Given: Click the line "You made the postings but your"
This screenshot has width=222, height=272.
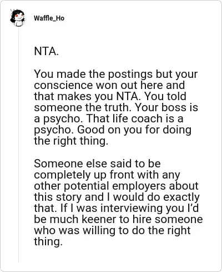Looking at the screenshot, I should click(116, 74).
